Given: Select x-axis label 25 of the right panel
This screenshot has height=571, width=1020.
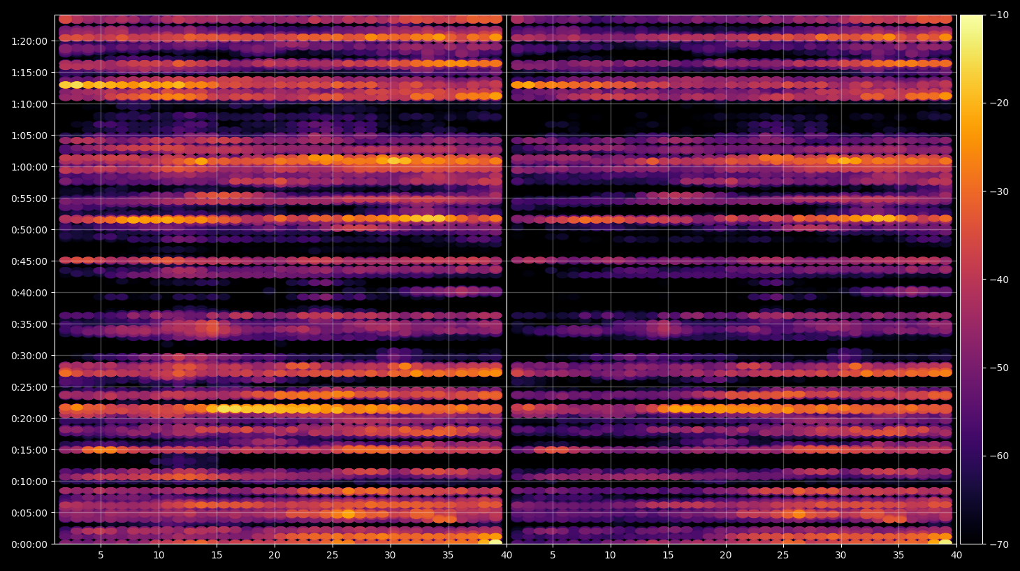Looking at the screenshot, I should click(783, 556).
